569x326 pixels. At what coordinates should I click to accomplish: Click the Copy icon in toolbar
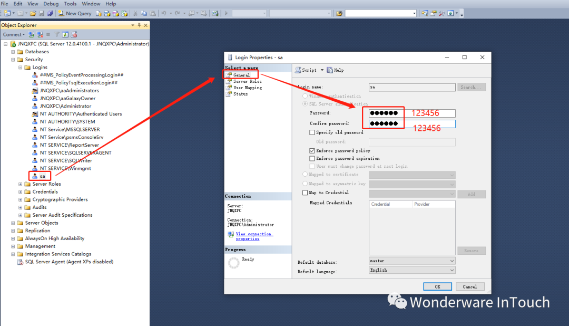coord(144,13)
